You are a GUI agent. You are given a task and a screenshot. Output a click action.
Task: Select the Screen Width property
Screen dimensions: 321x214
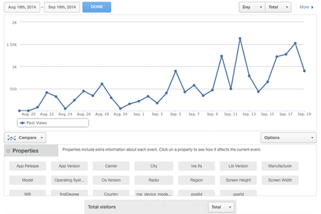(280, 180)
